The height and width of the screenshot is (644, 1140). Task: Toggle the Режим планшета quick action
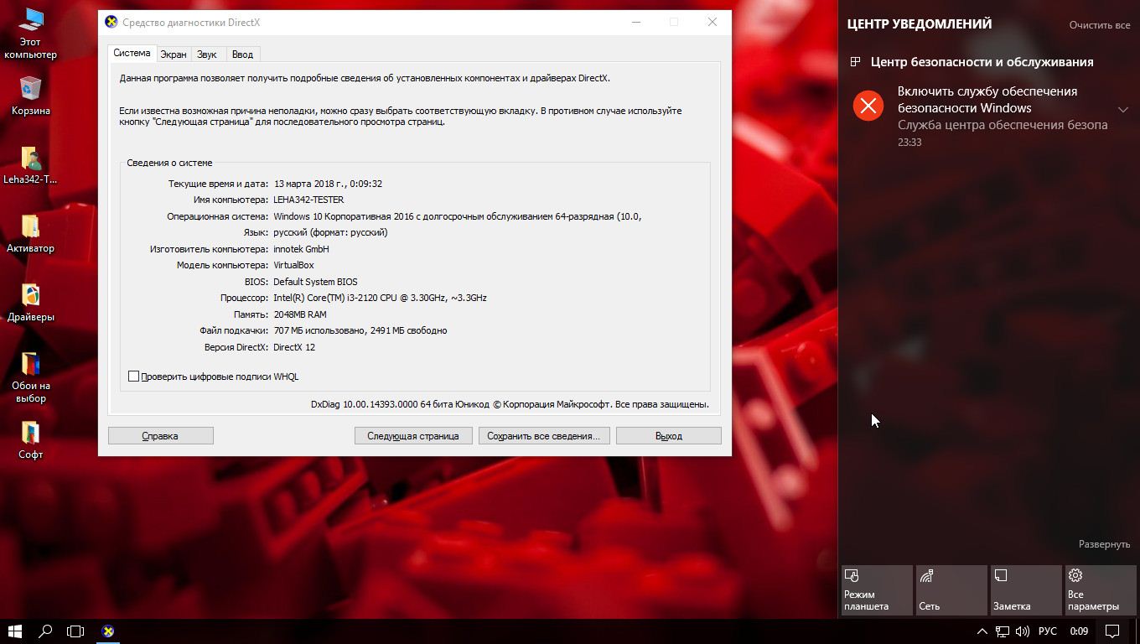[877, 590]
